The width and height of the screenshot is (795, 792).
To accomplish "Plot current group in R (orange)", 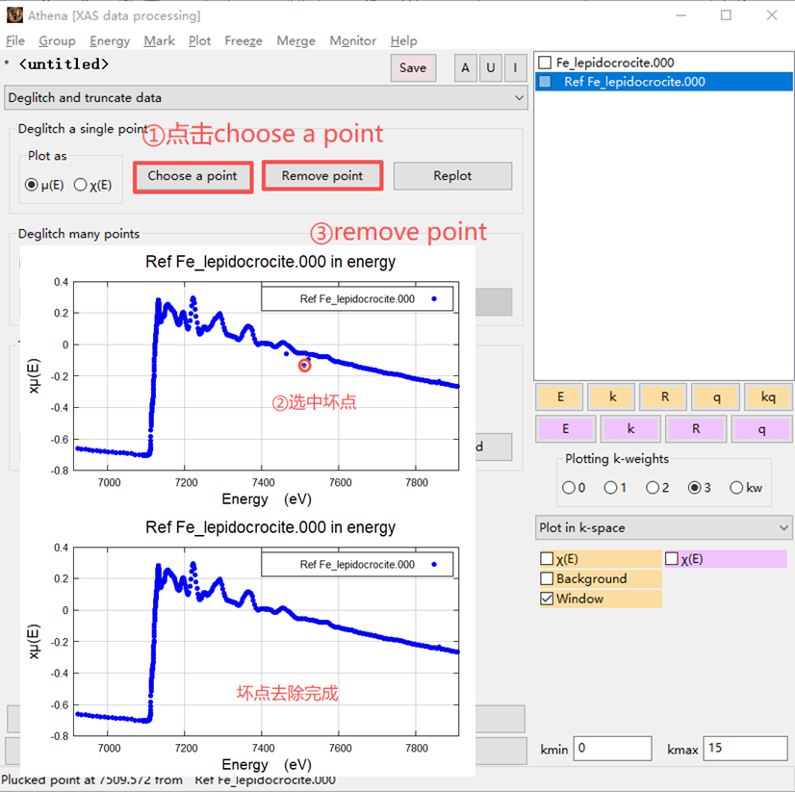I will [x=664, y=397].
